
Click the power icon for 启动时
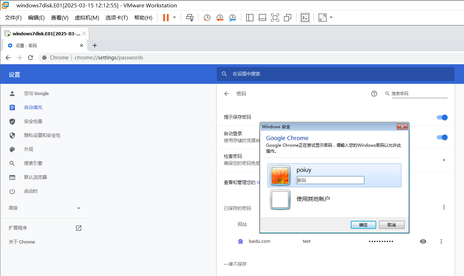(12, 191)
